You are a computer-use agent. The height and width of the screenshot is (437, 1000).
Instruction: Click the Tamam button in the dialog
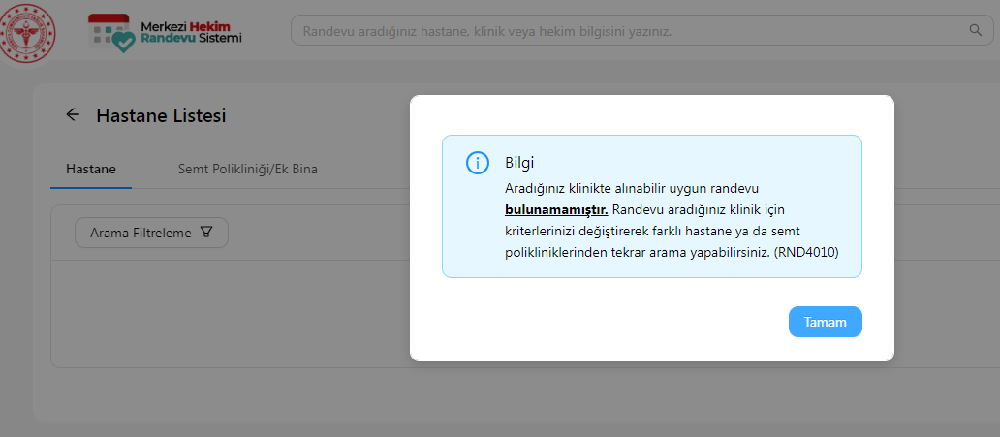825,322
